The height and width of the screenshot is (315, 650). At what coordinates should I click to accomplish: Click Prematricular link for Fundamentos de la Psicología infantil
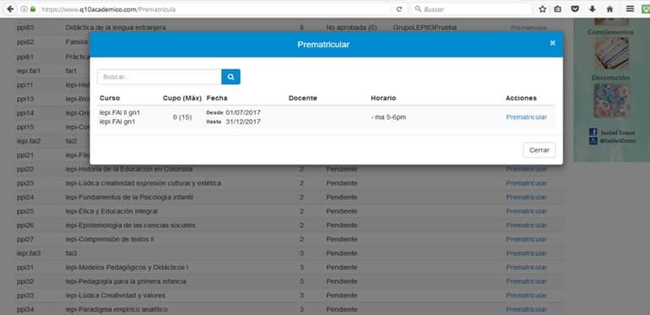[x=527, y=198]
